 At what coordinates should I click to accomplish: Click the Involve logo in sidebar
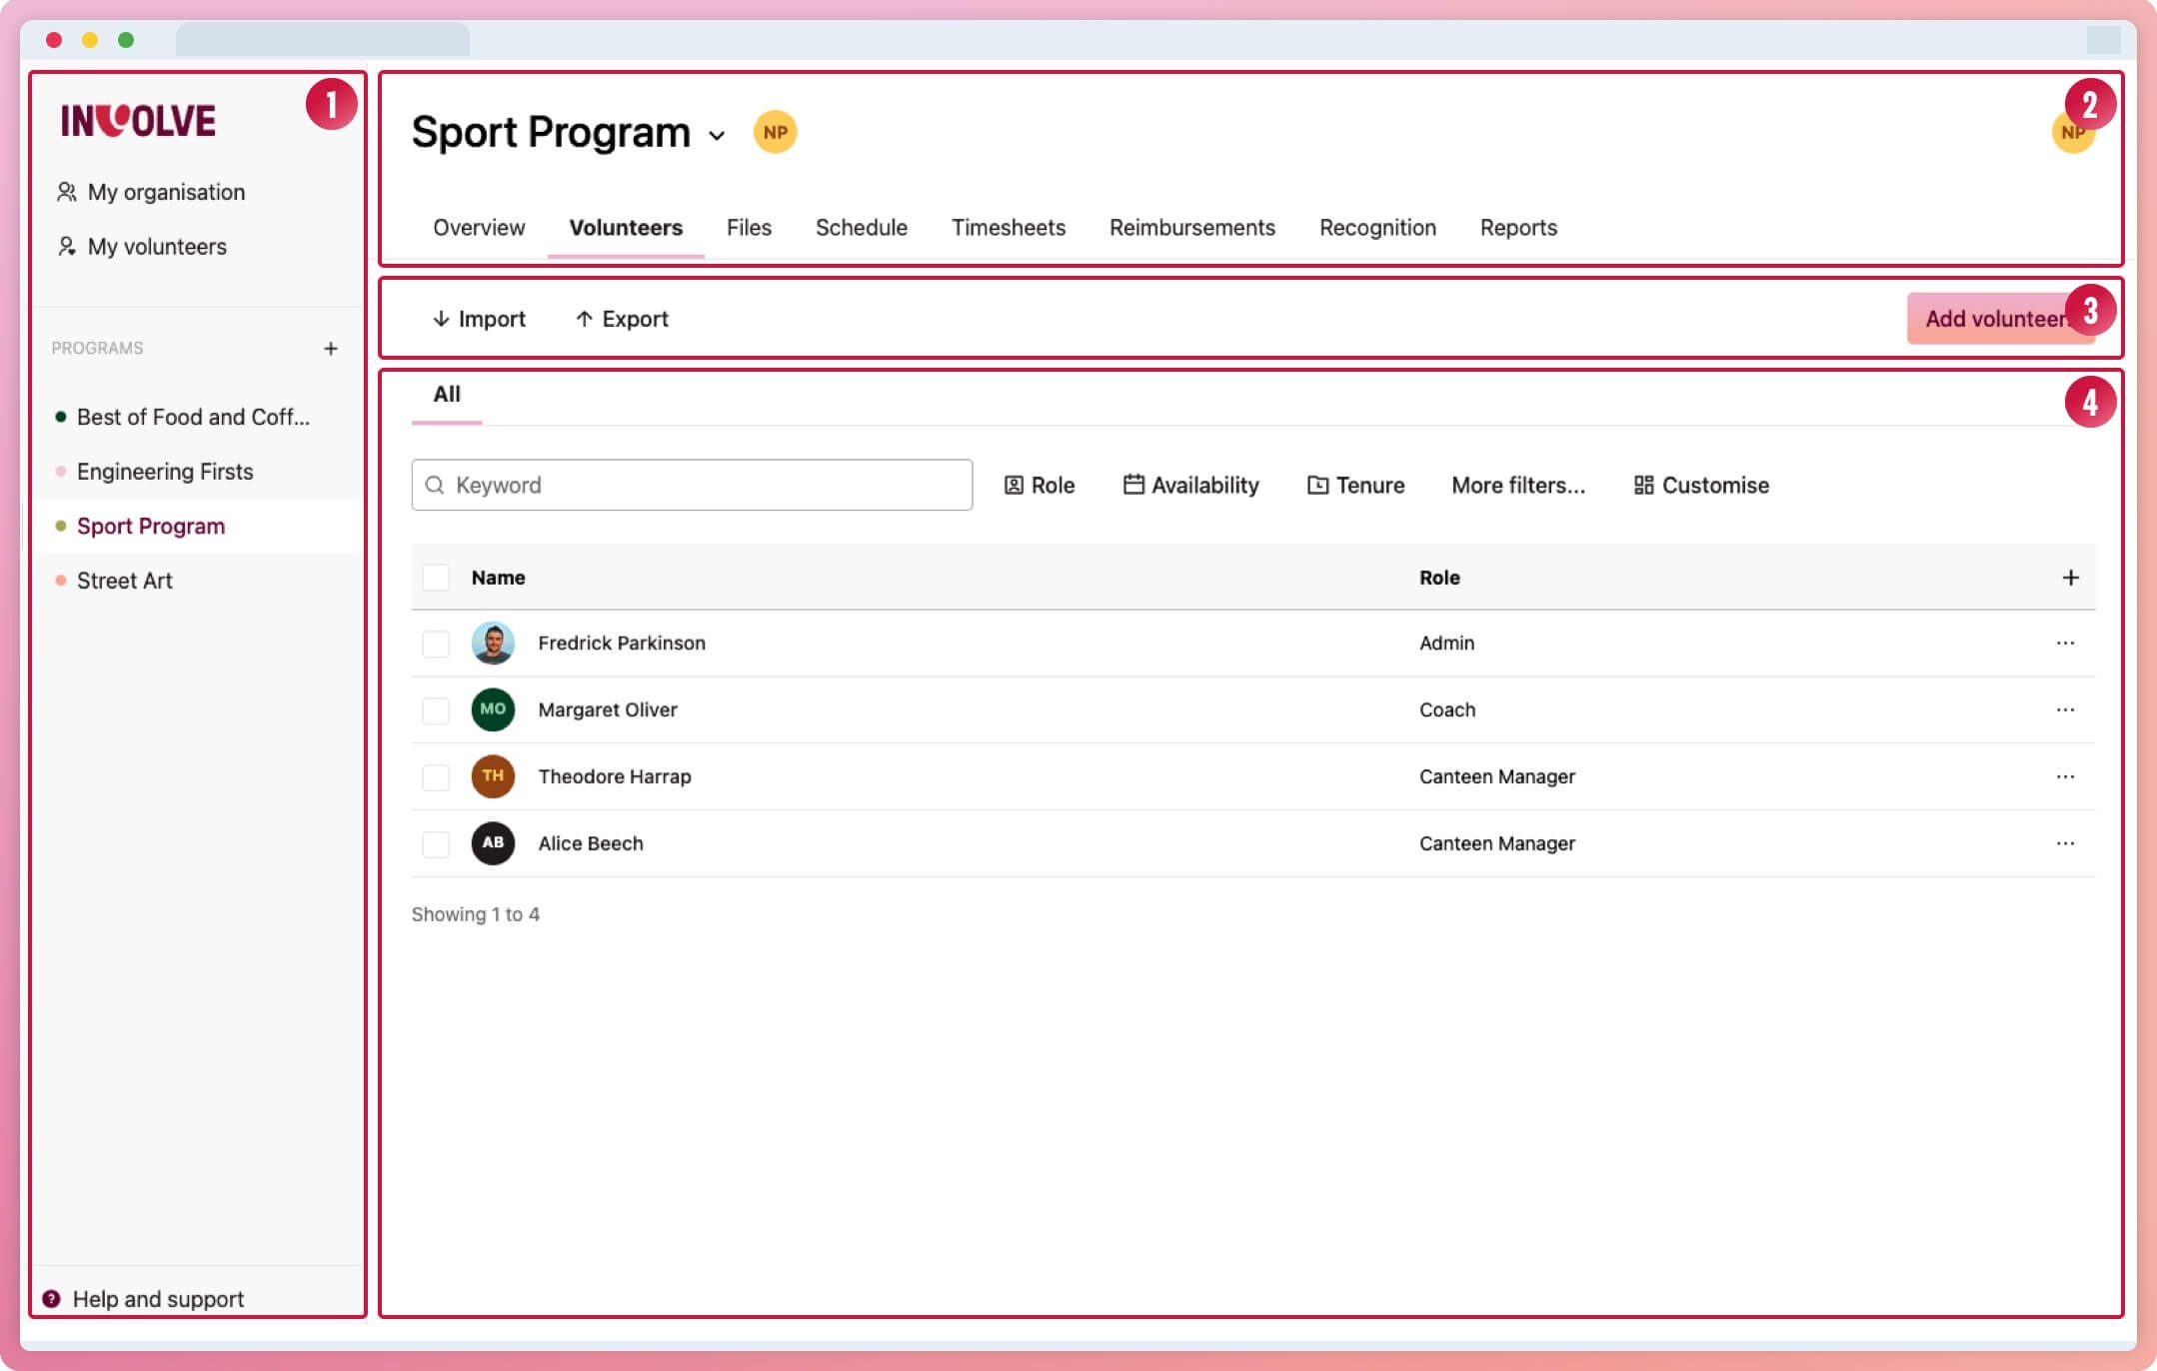tap(138, 121)
